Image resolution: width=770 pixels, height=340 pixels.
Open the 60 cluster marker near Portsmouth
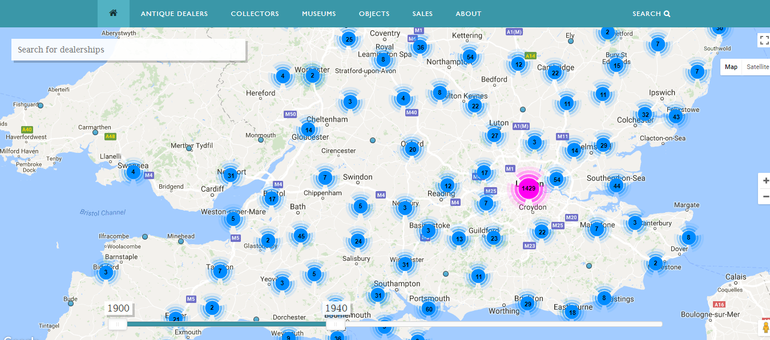[428, 309]
